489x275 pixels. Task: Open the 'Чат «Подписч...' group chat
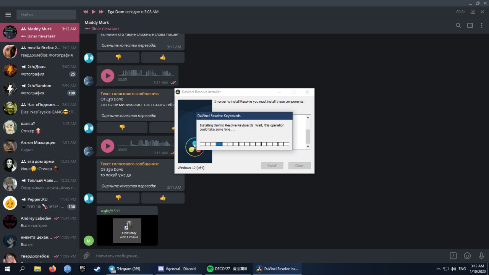click(x=40, y=108)
